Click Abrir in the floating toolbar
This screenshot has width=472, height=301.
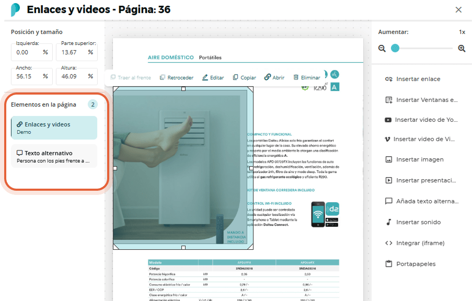pos(274,78)
